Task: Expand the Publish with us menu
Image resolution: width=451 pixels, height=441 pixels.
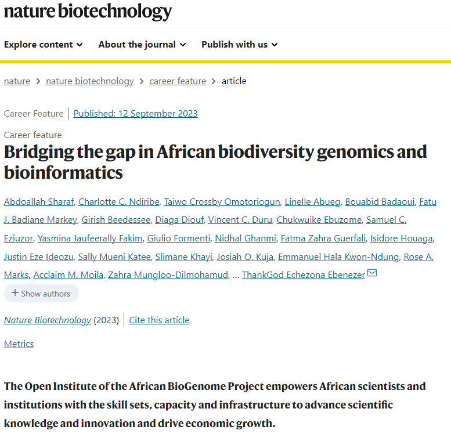Action: point(240,45)
